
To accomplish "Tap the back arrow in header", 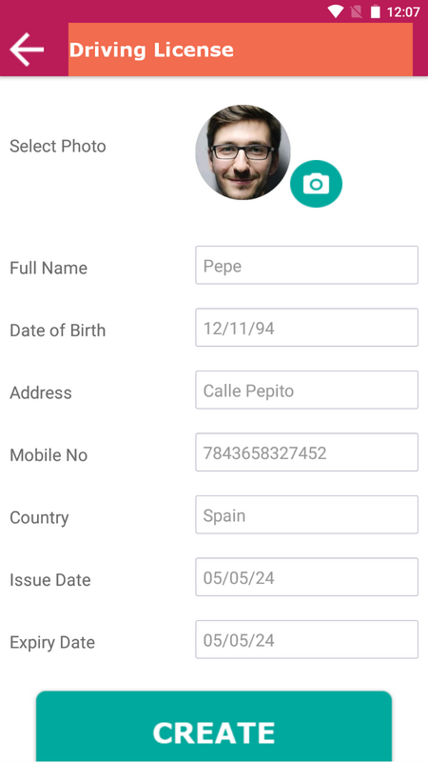I will pyautogui.click(x=27, y=50).
